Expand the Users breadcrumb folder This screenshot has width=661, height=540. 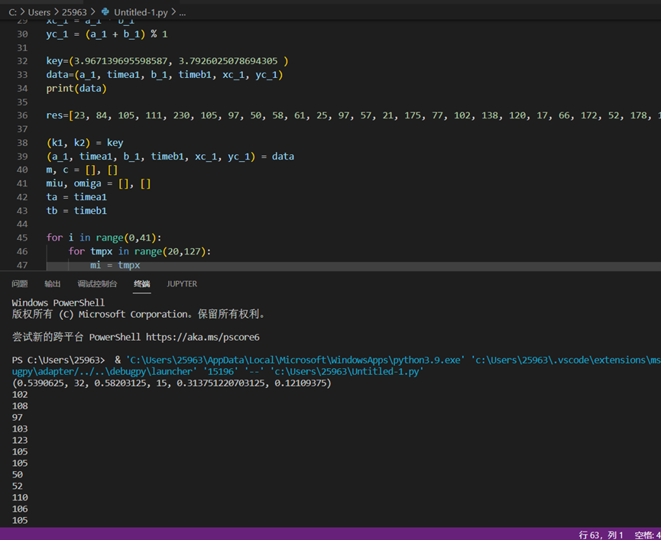39,13
